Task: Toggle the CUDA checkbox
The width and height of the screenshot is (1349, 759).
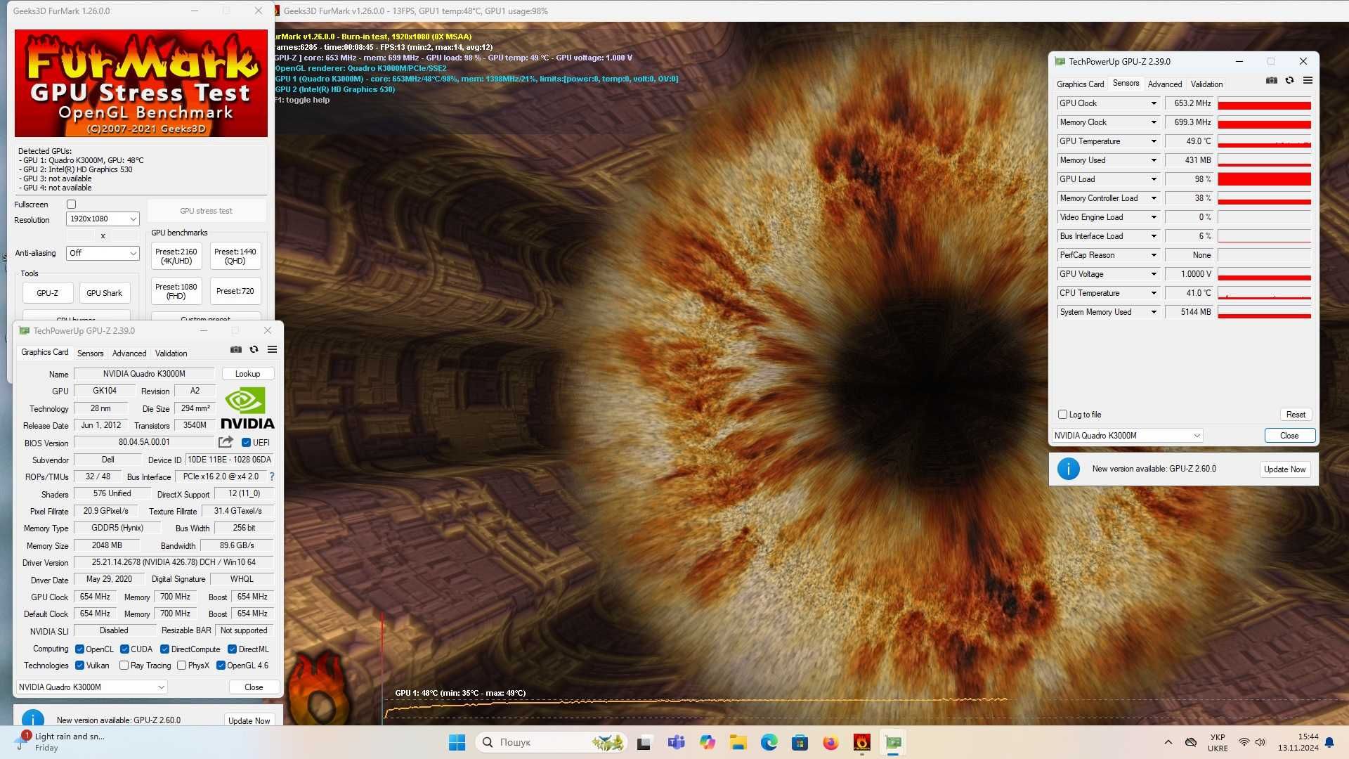Action: (x=124, y=649)
